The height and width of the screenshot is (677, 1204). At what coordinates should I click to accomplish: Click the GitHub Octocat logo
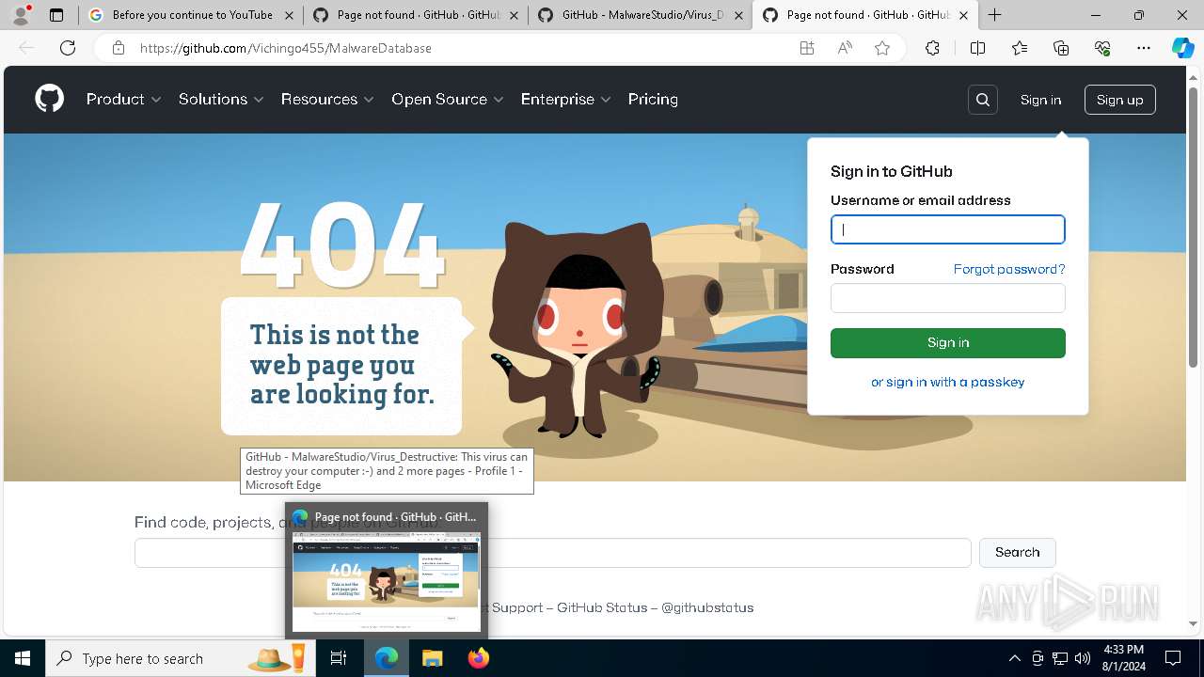[x=50, y=99]
